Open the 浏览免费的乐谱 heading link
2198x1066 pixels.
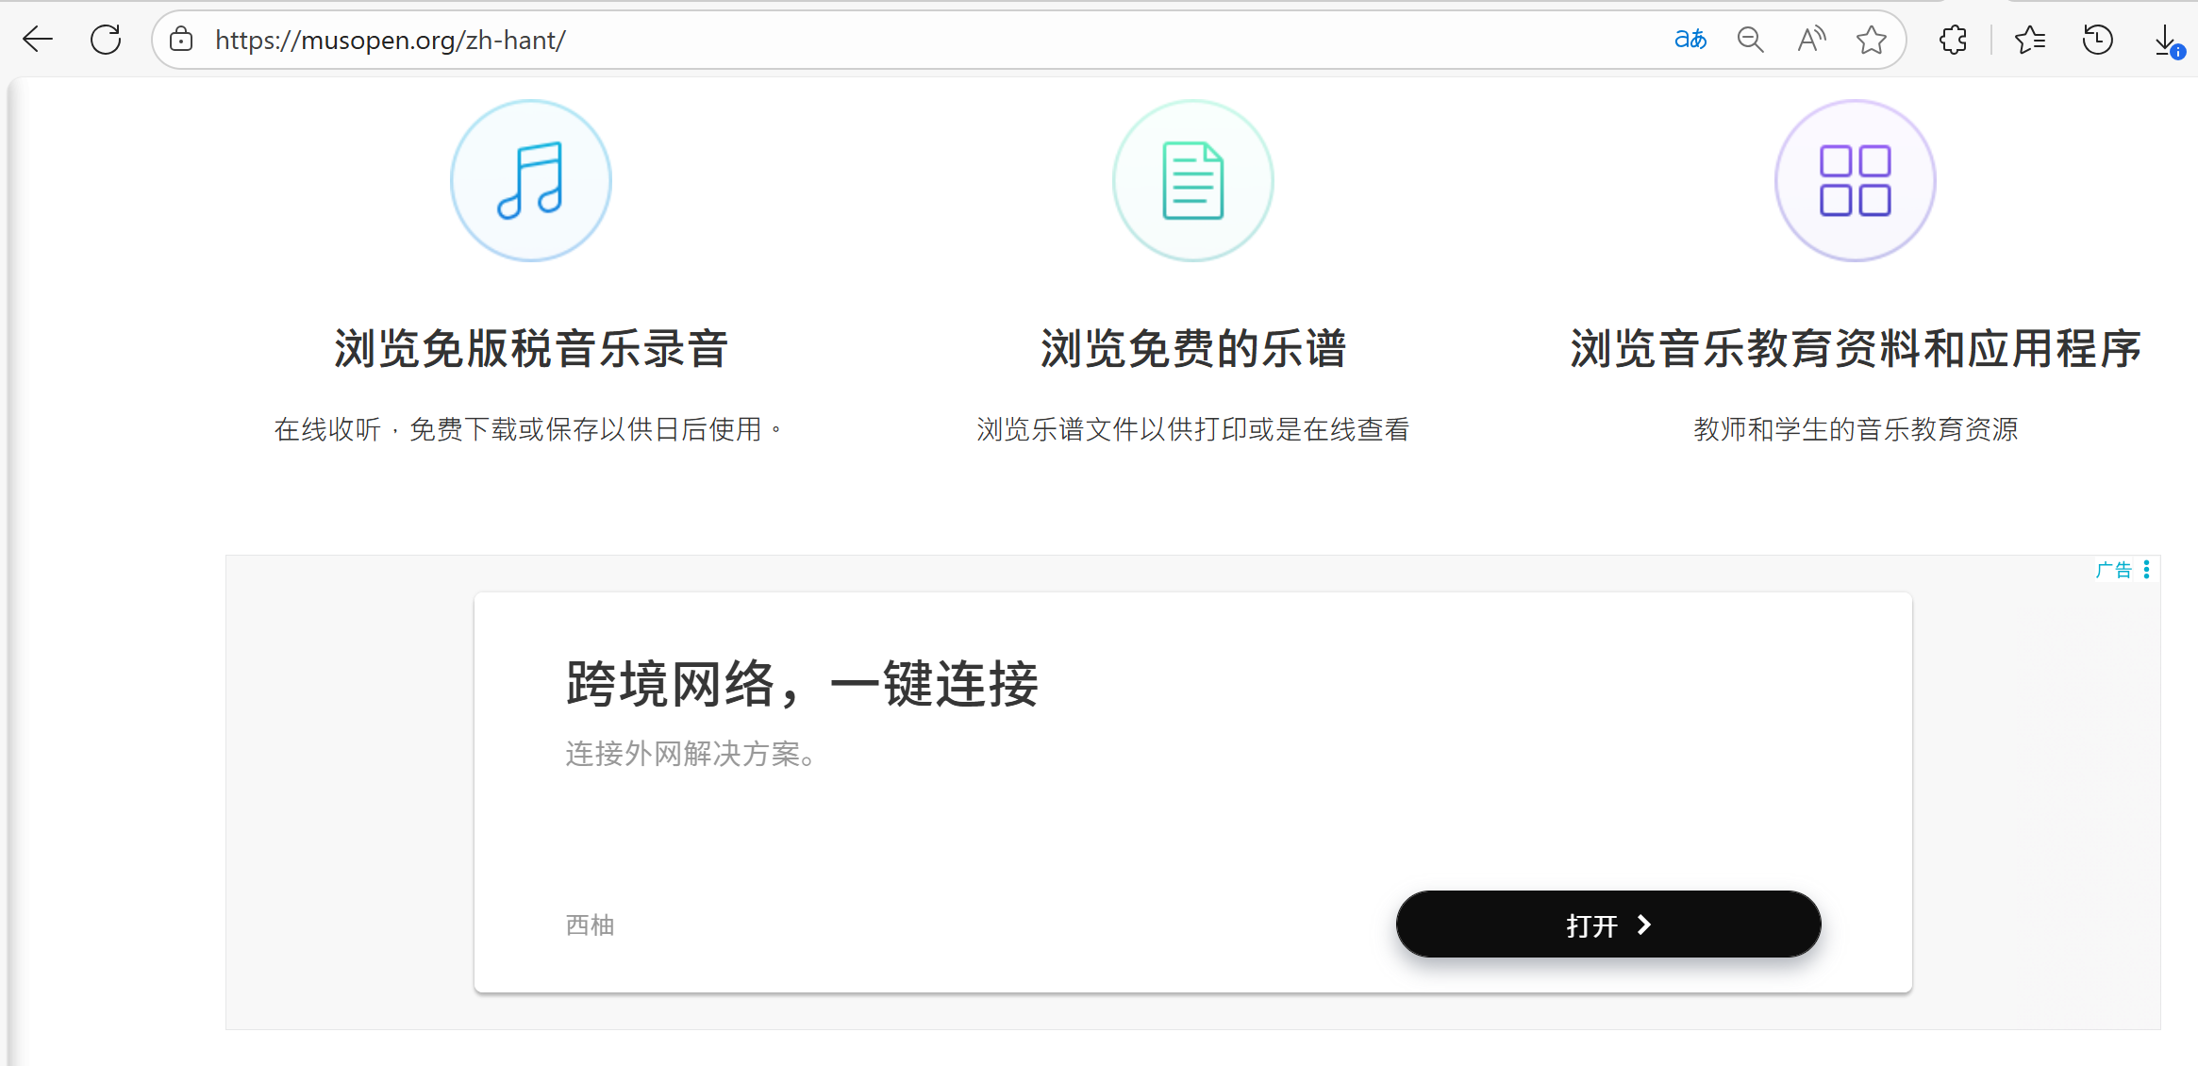click(x=1193, y=348)
